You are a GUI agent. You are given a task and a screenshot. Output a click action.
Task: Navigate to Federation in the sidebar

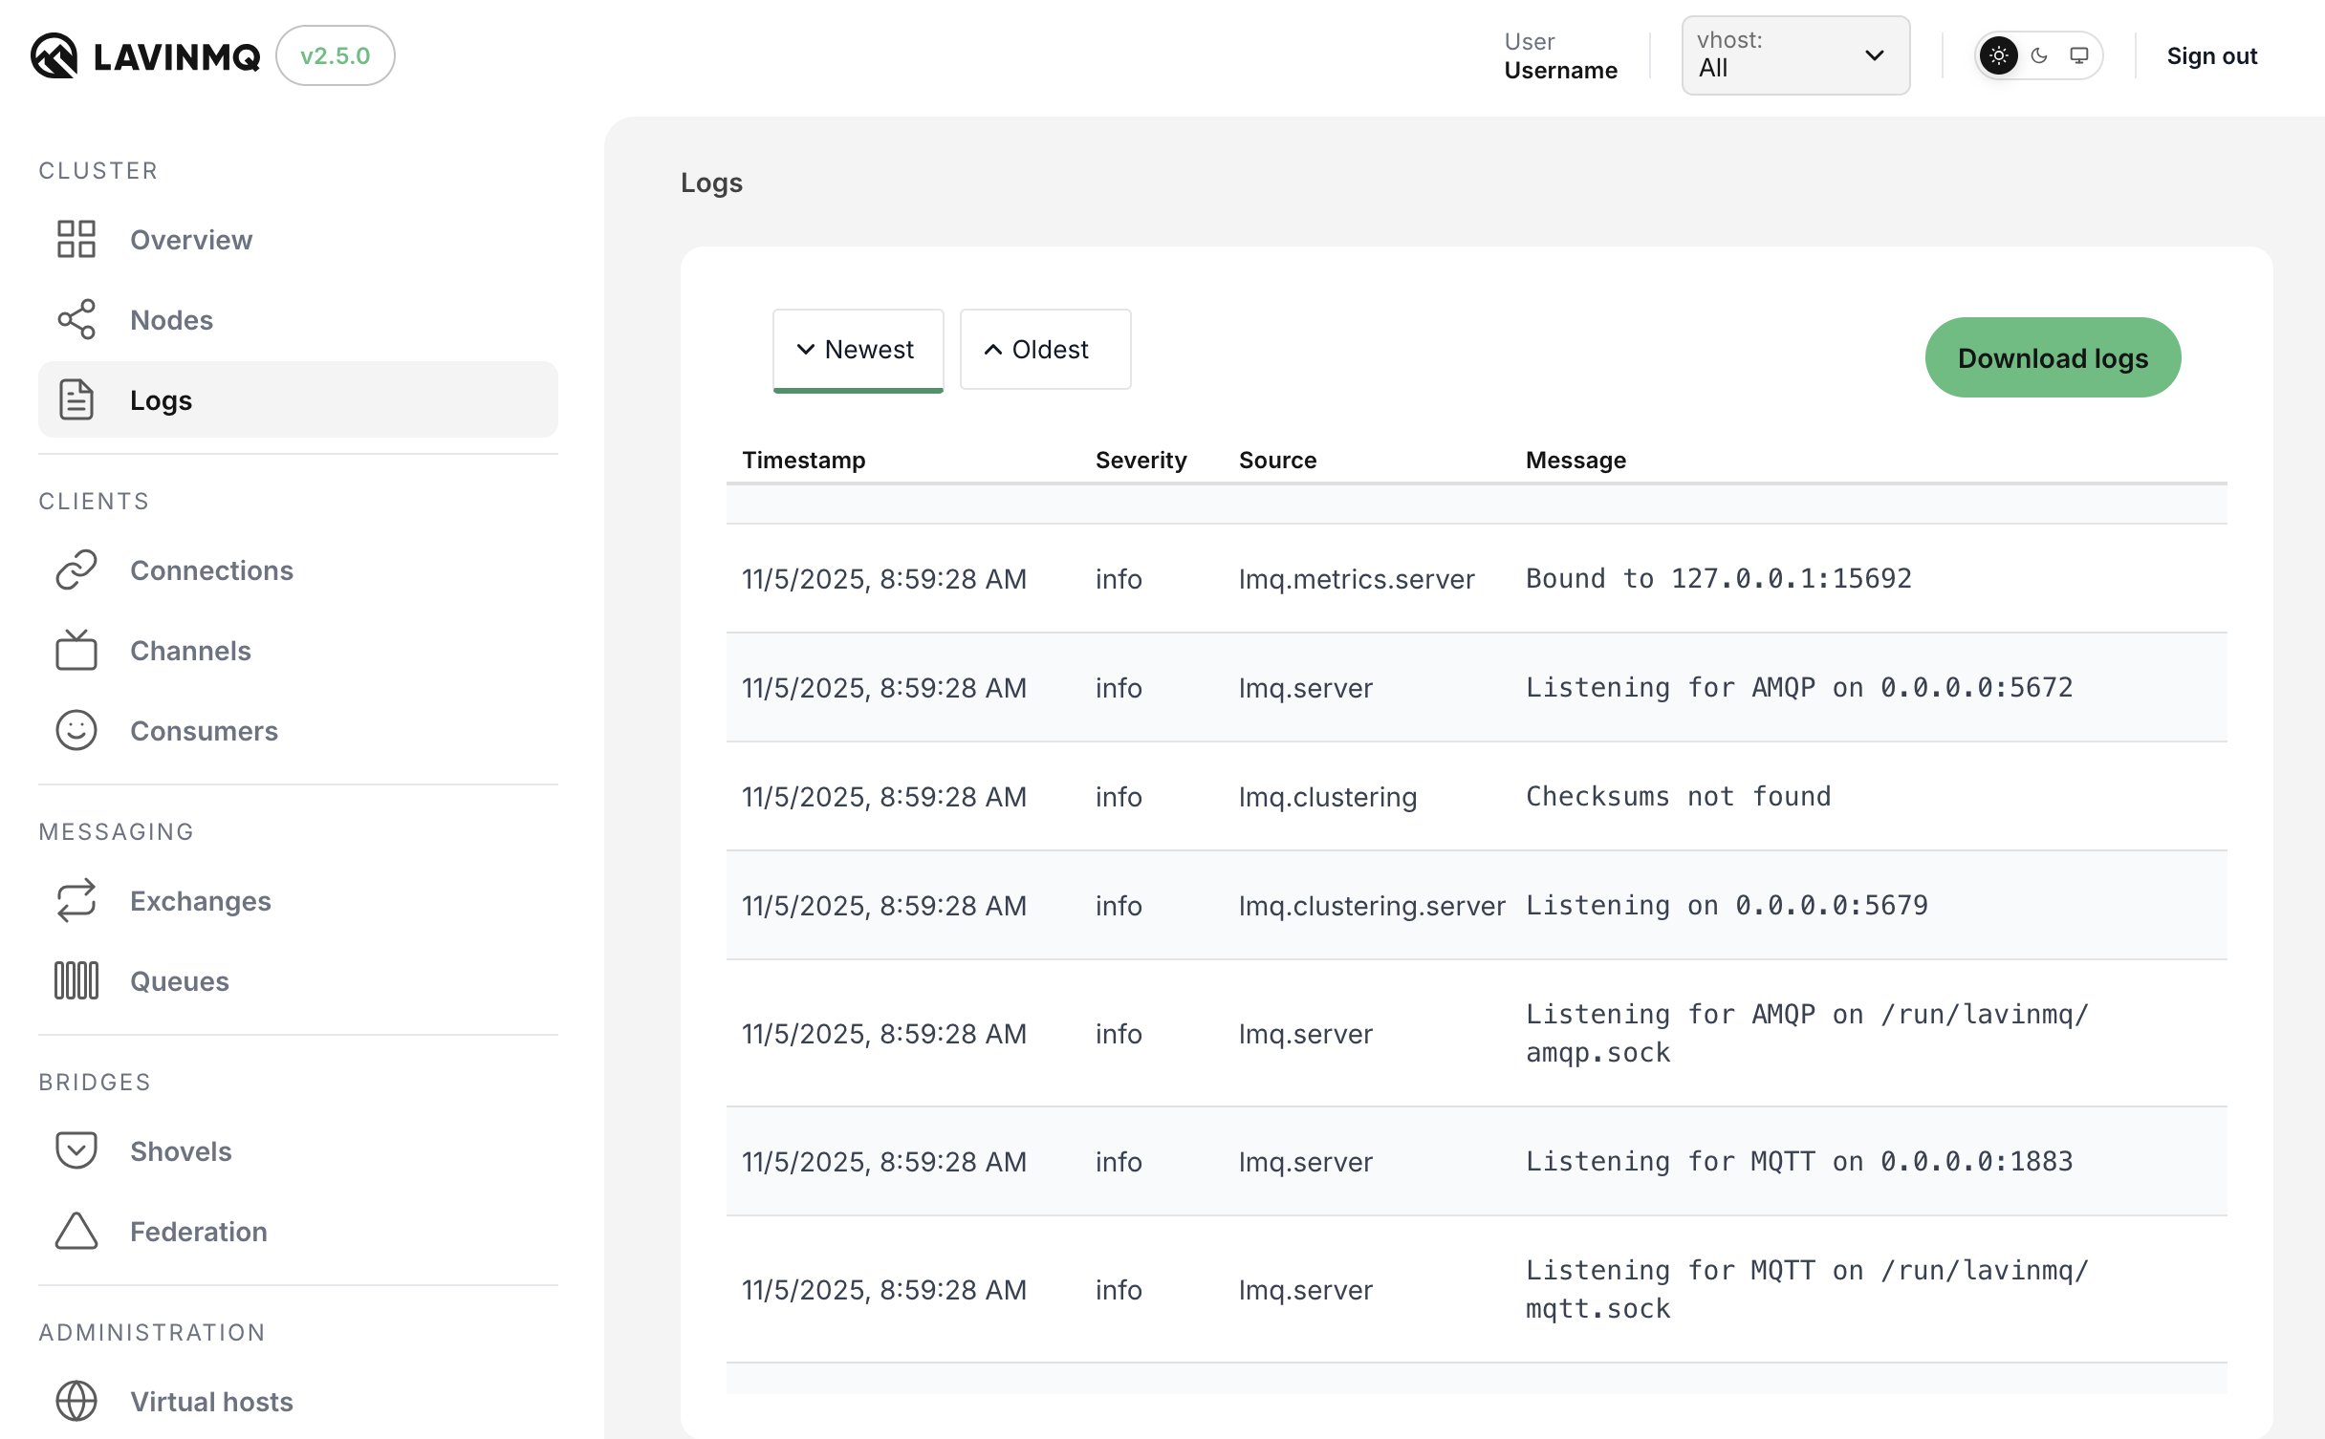point(199,1231)
